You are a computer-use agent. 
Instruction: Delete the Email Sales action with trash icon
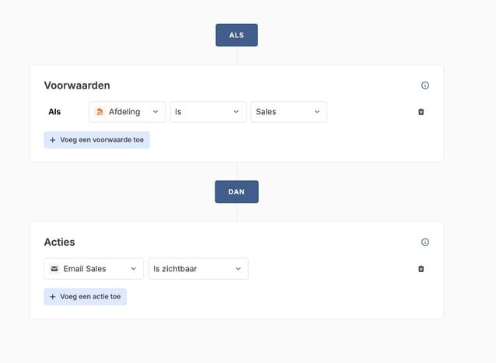pos(421,269)
